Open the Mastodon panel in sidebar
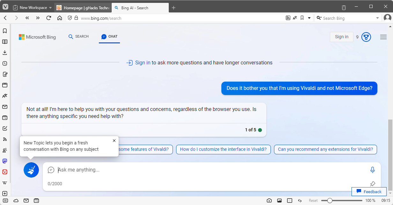Image resolution: width=393 pixels, height=205 pixels. [x=5, y=161]
